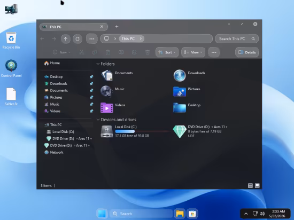Open the Videos folder with play icon
This screenshot has width=294, height=220.
(x=107, y=108)
